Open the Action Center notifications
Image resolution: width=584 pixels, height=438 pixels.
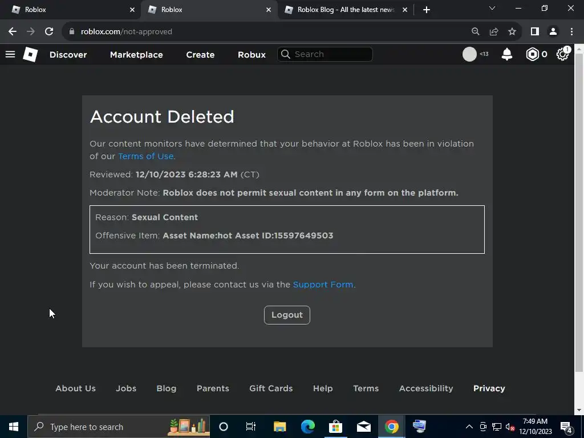[566, 427]
